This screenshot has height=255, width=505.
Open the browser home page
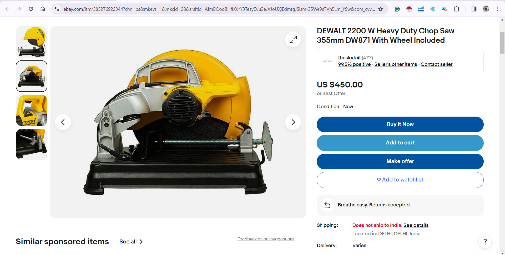[43, 9]
